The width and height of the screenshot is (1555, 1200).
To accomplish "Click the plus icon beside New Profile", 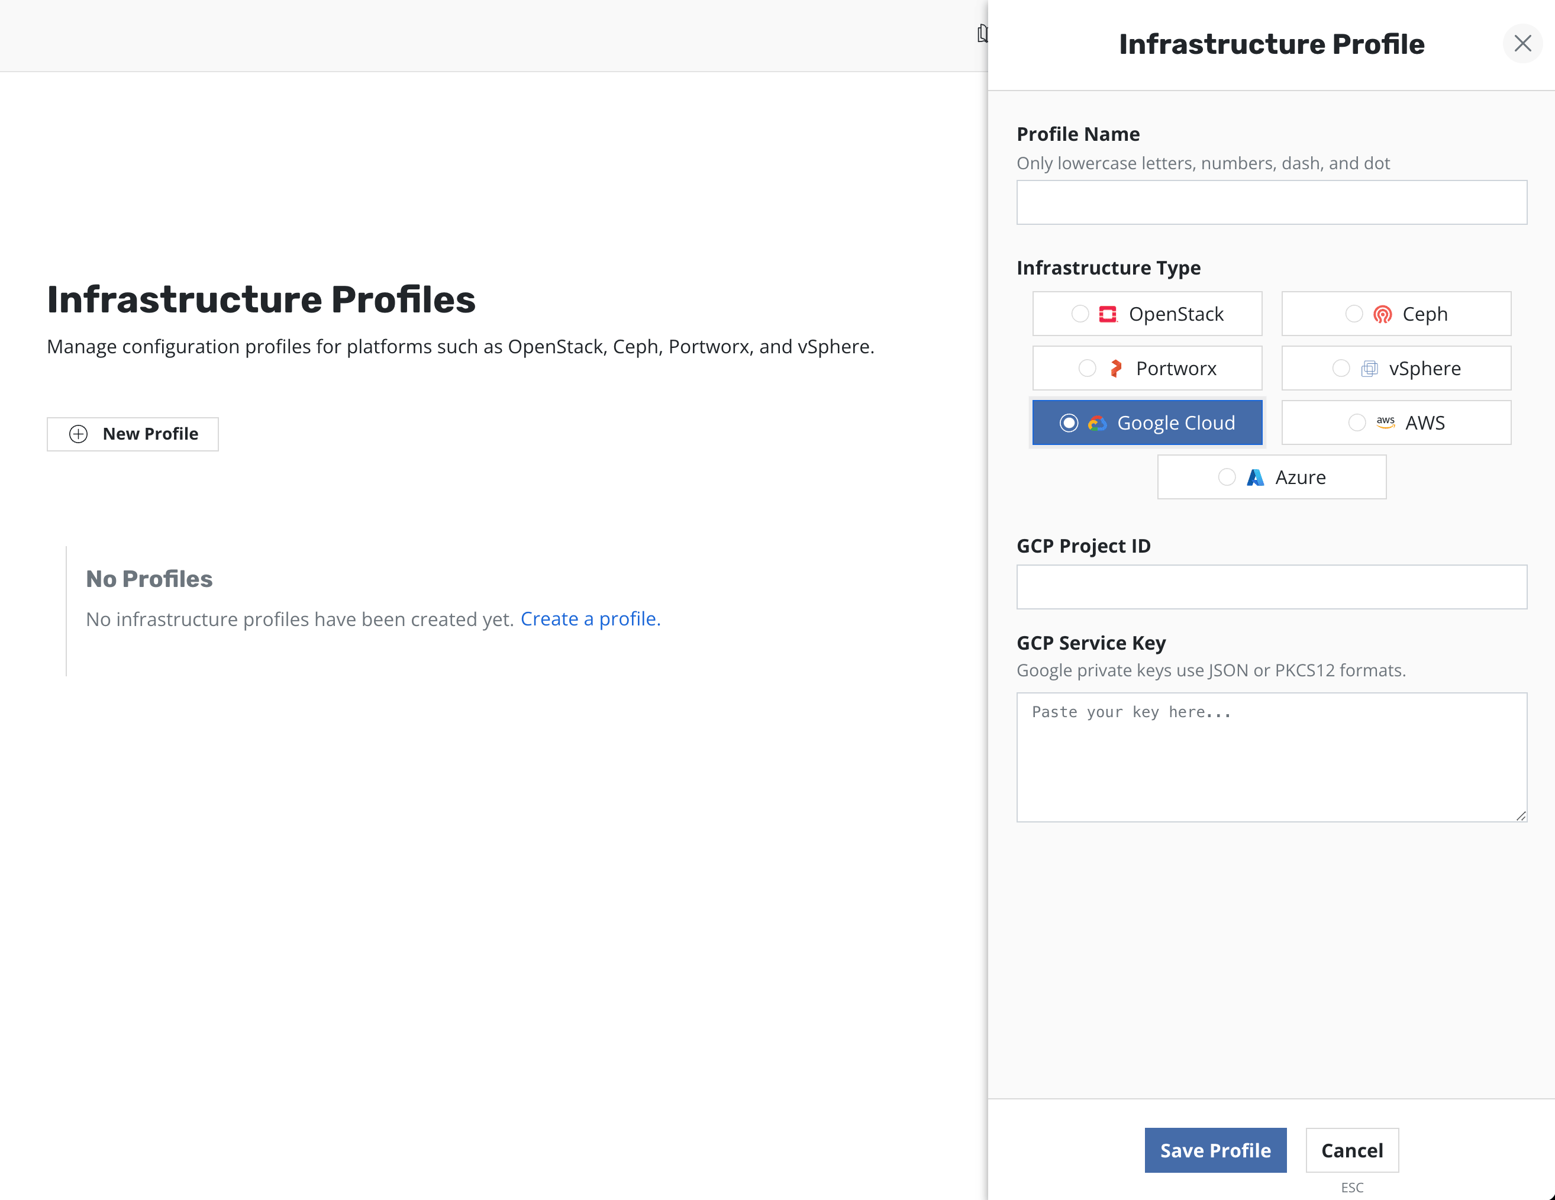I will (x=78, y=434).
